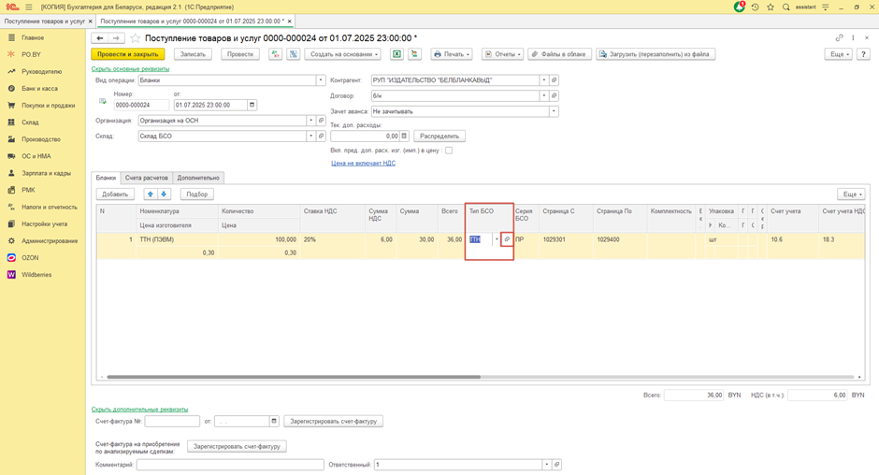Open the notifications bell icon
The width and height of the screenshot is (879, 475).
click(740, 7)
